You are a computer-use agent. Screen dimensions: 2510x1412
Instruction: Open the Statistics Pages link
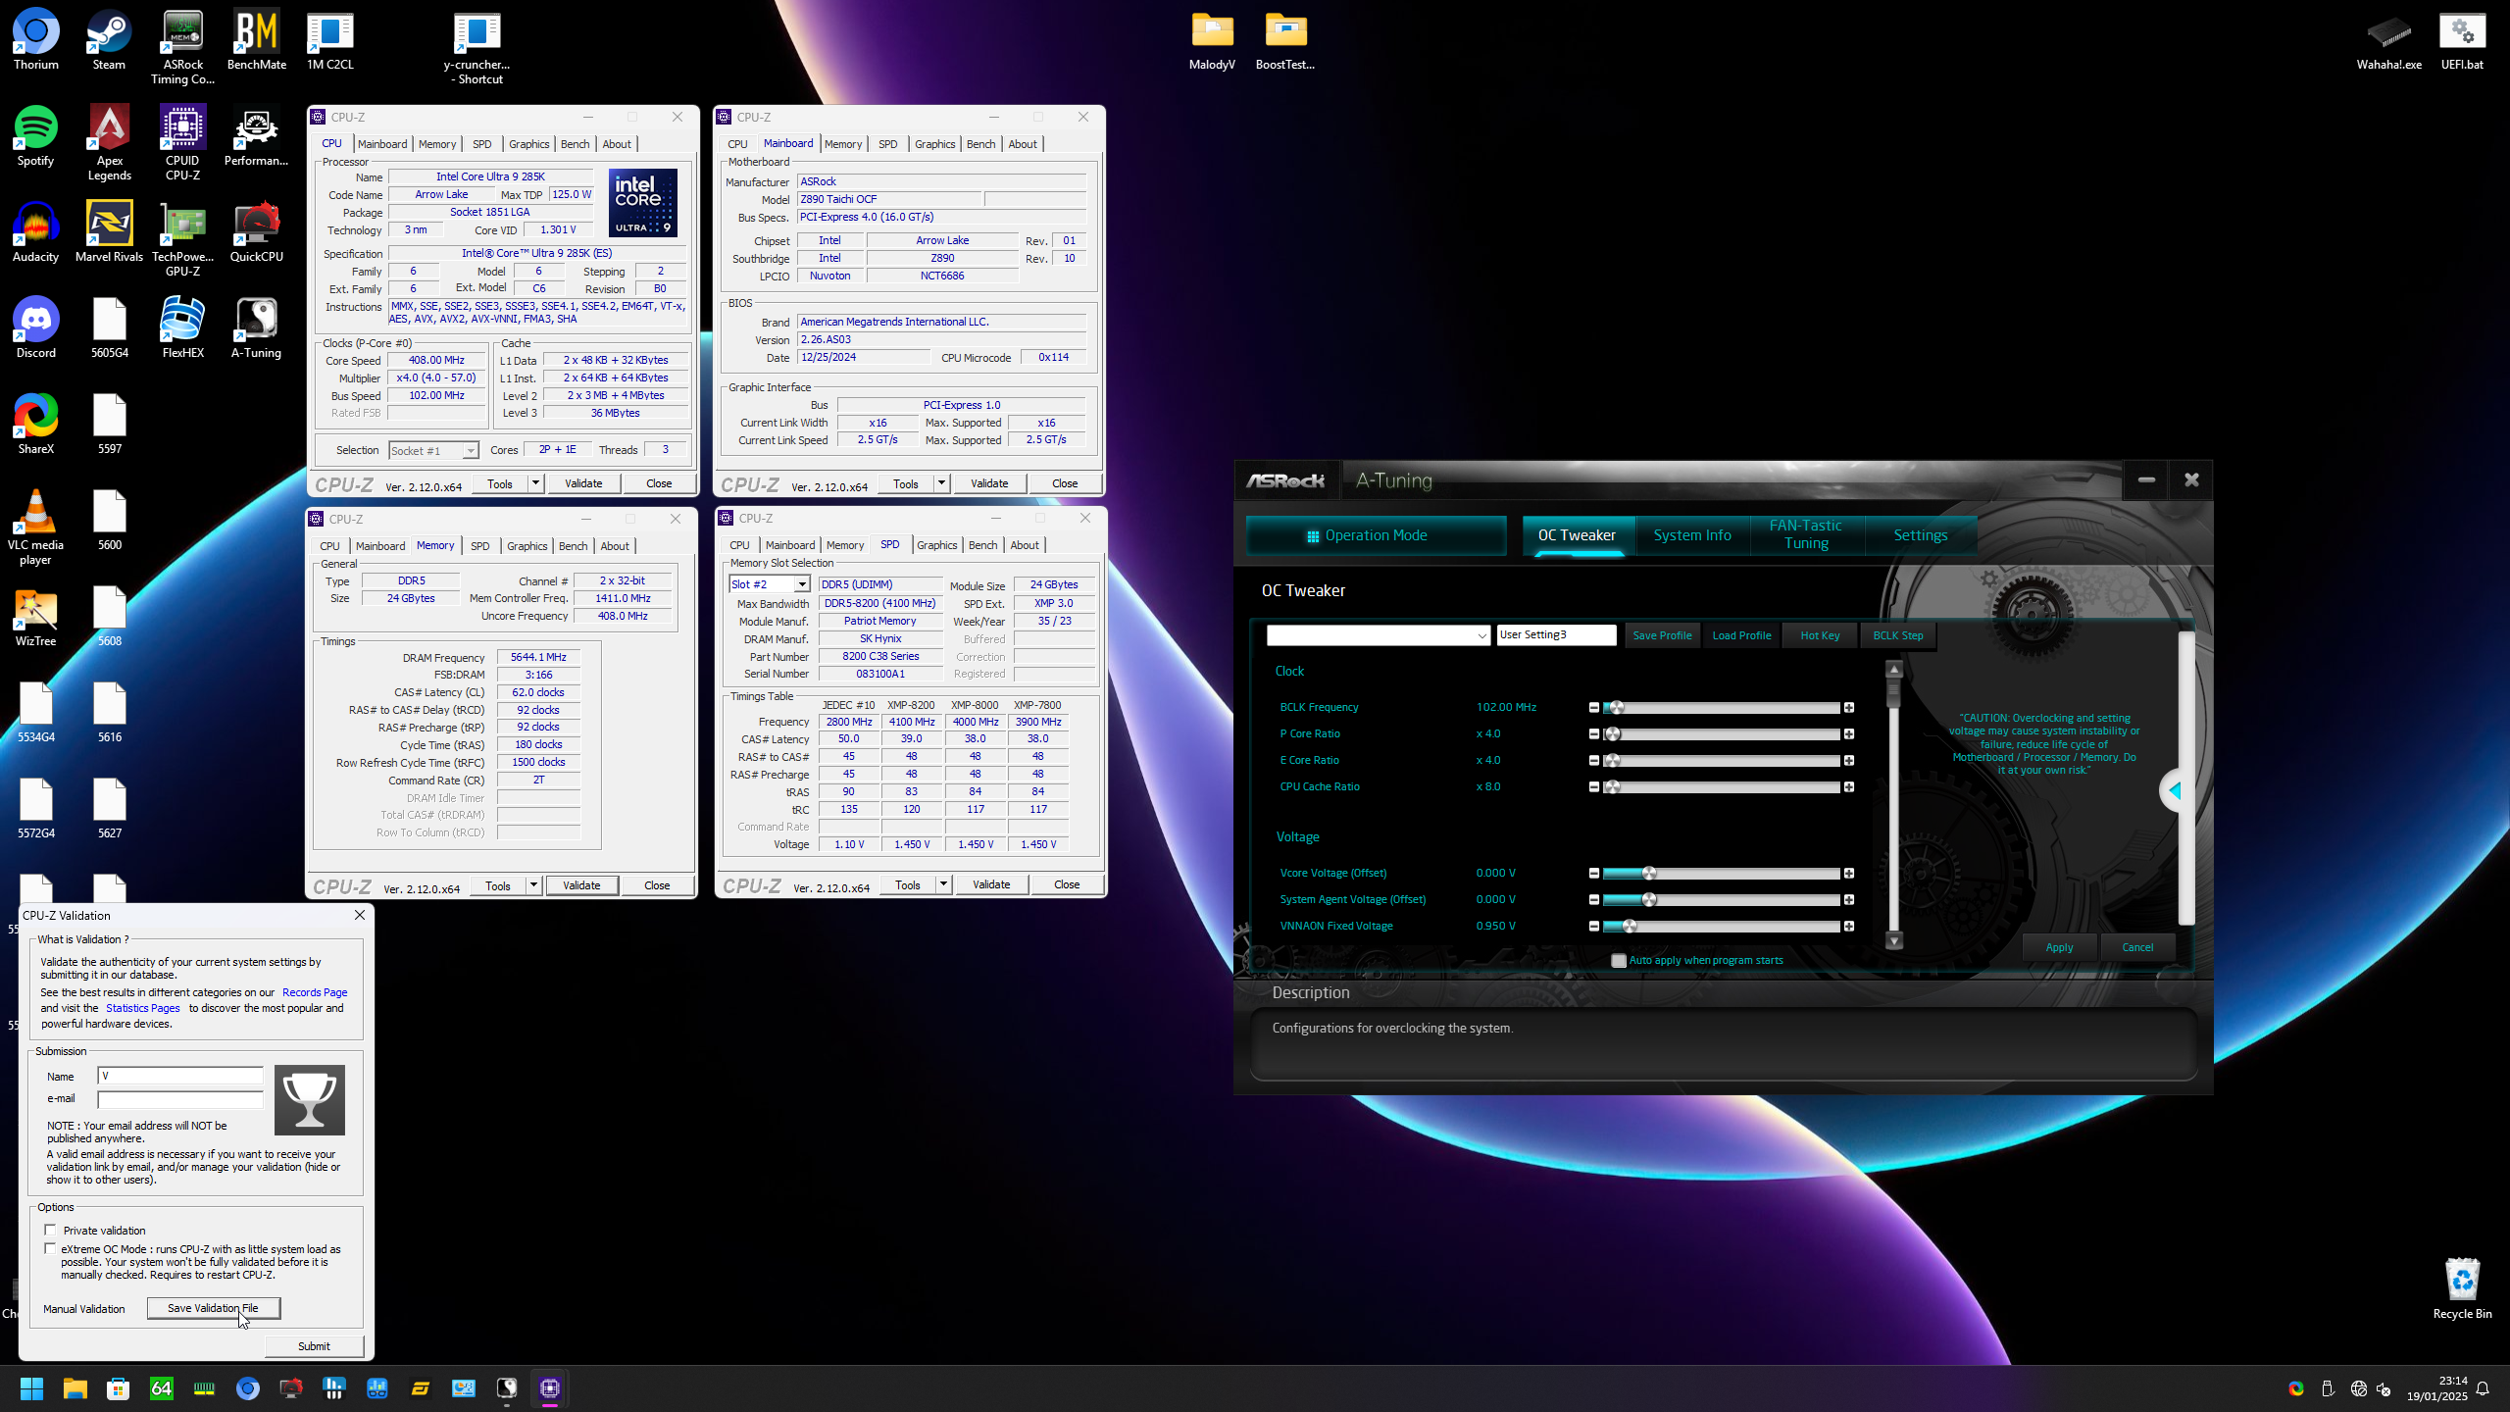coord(143,1008)
